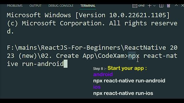Click the cmd terminal shell icon

135,6
